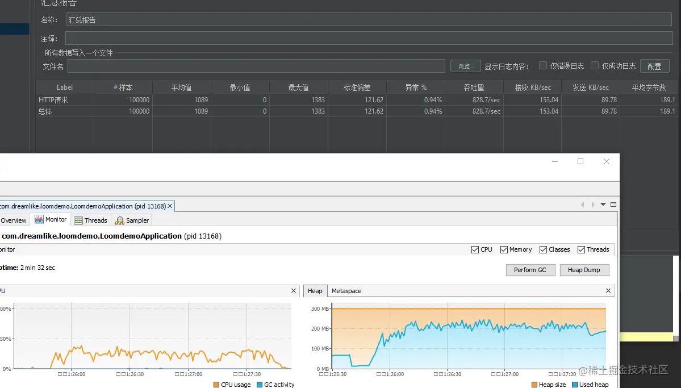The width and height of the screenshot is (681, 388).
Task: Toggle the CPU checkbox
Action: pos(475,249)
